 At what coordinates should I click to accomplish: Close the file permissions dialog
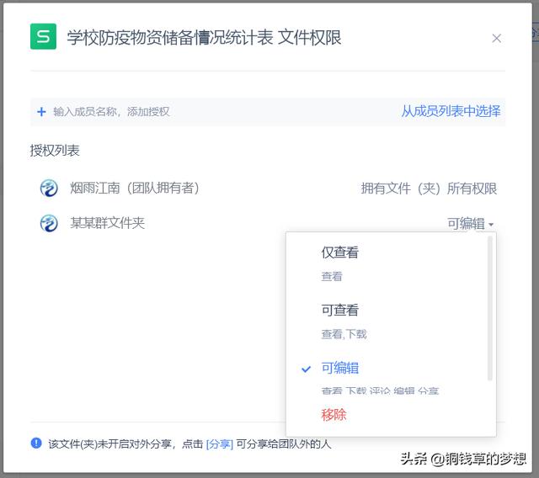point(496,38)
